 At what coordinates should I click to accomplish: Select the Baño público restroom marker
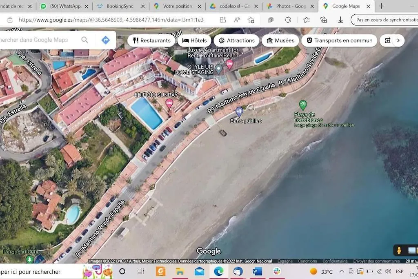click(x=239, y=112)
